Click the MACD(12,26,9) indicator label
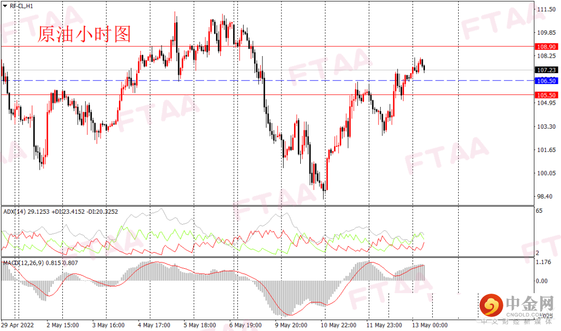Screen dimensions: 561x331 pos(23,263)
